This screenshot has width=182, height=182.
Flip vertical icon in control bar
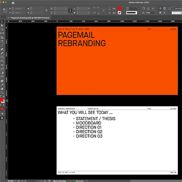pyautogui.click(x=98, y=13)
